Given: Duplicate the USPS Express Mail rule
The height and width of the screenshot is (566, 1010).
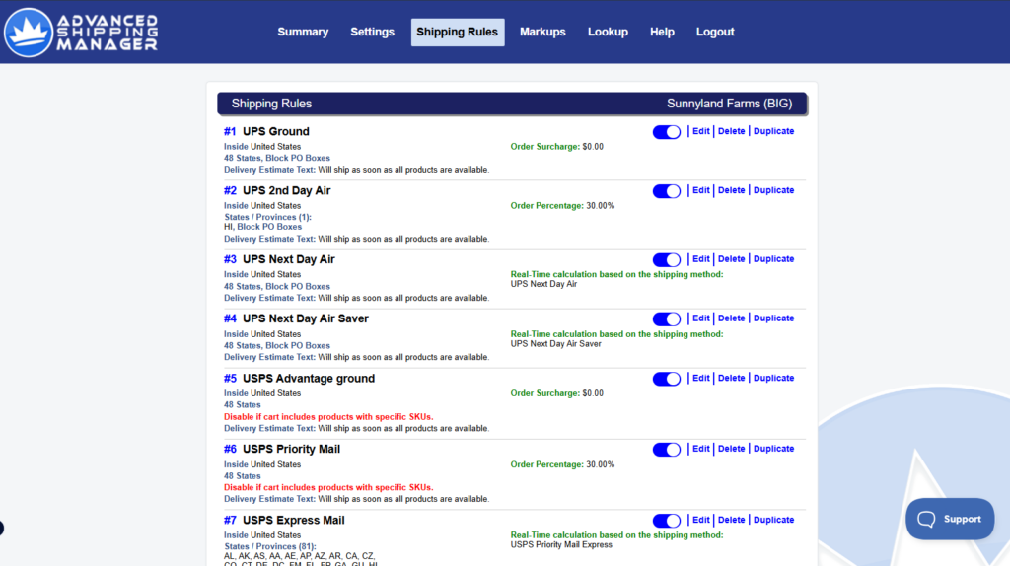Looking at the screenshot, I should pyautogui.click(x=773, y=521).
